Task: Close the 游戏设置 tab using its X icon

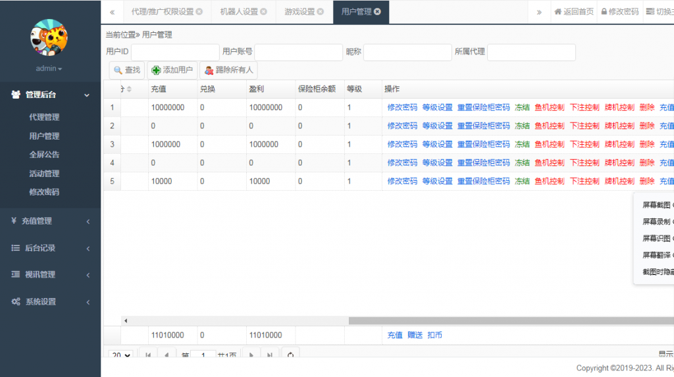Action: pos(321,12)
